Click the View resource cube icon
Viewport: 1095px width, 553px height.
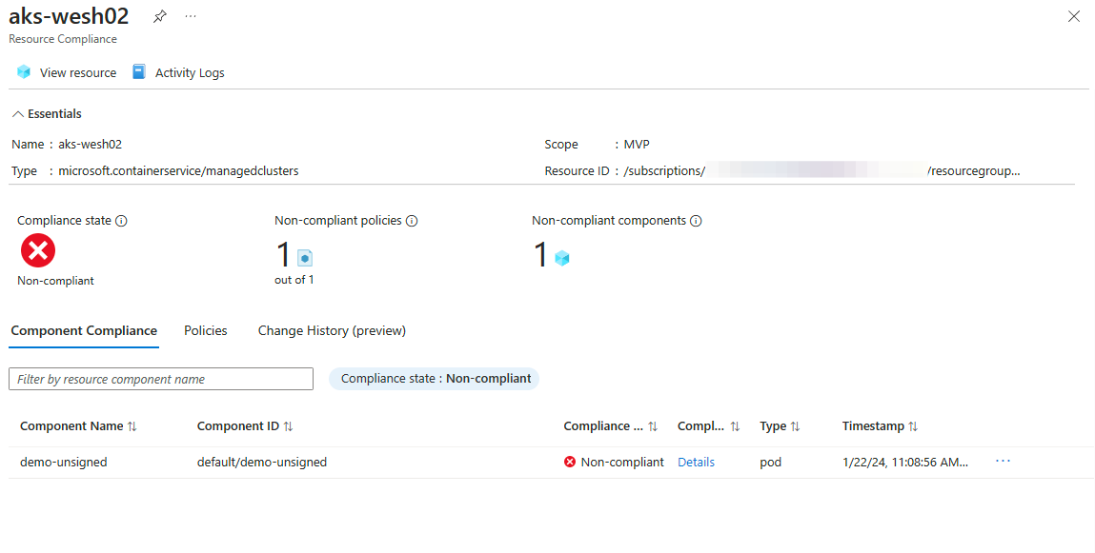[x=24, y=71]
